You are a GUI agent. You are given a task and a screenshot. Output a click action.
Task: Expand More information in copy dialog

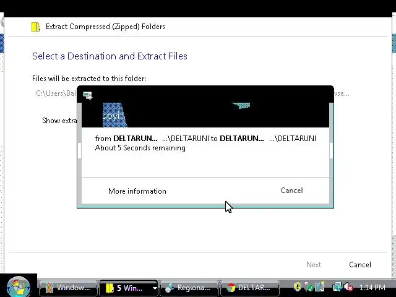pyautogui.click(x=137, y=191)
